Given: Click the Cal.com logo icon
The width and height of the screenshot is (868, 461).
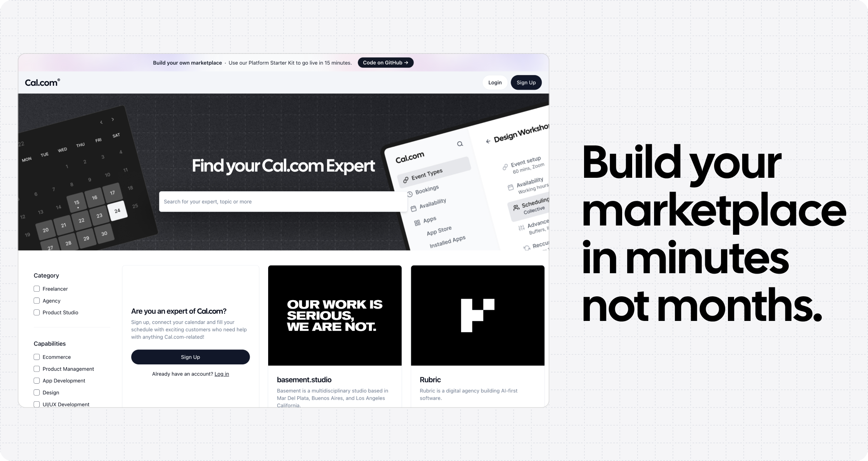Looking at the screenshot, I should pyautogui.click(x=43, y=82).
